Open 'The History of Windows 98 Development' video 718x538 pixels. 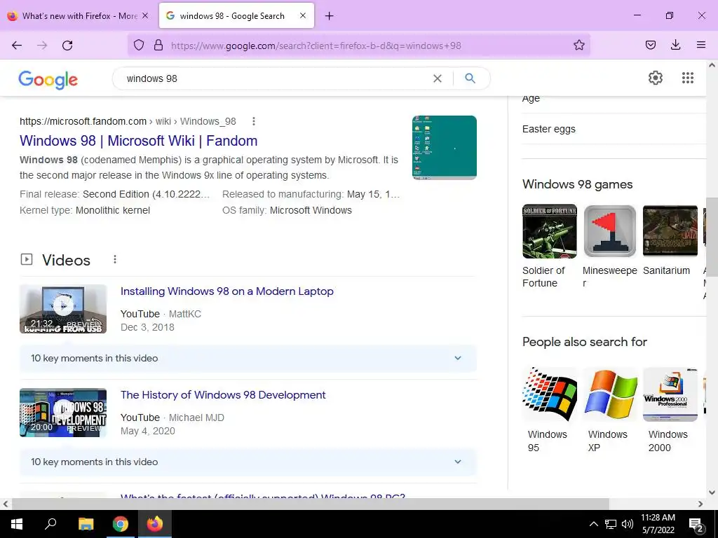(222, 395)
